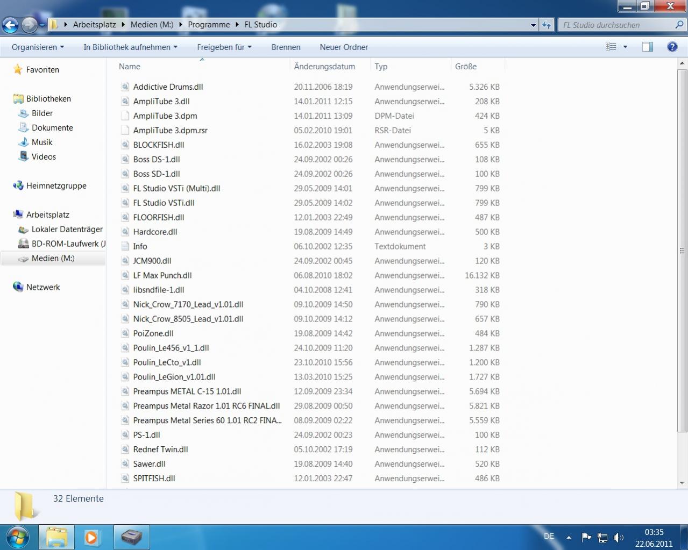Click the Forward navigation arrow
The image size is (688, 550).
pyautogui.click(x=30, y=25)
